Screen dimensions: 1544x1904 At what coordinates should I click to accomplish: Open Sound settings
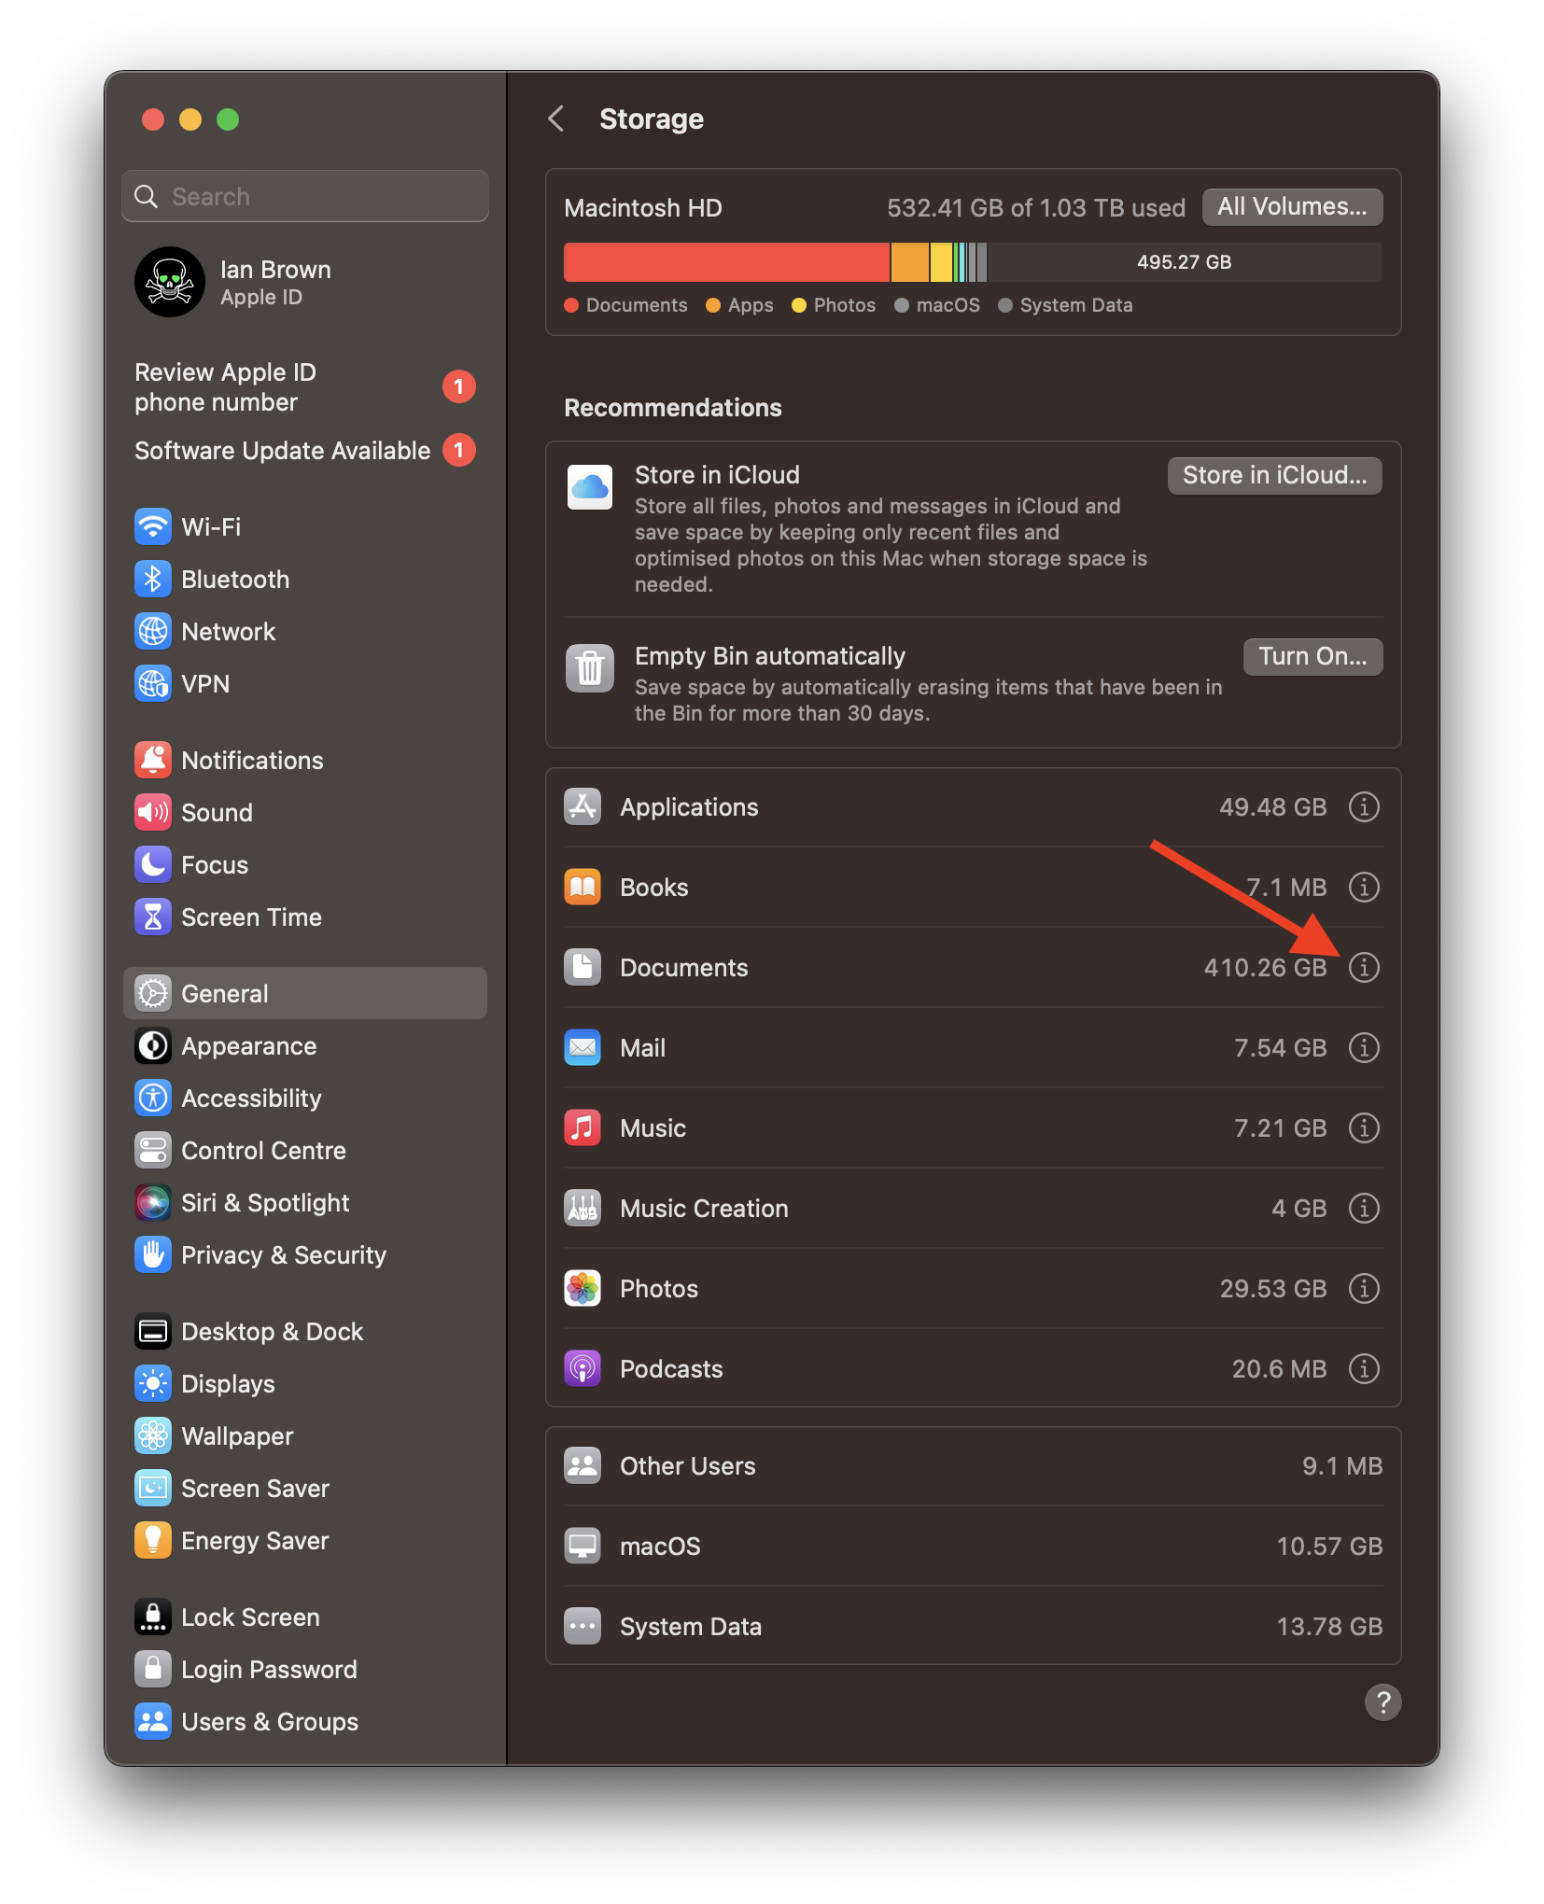(x=304, y=813)
